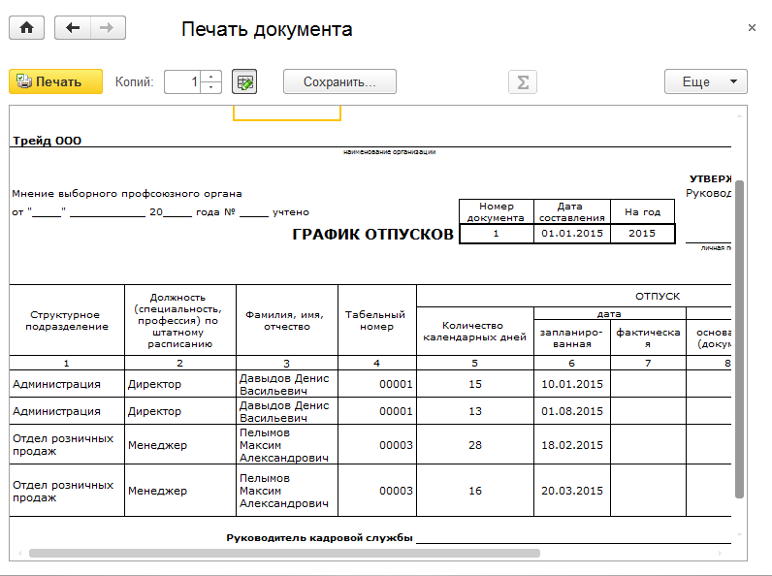Screen dimensions: 772x576
Task: Click the Копий number input field
Action: point(183,82)
